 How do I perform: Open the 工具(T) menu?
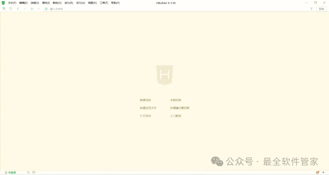click(104, 3)
